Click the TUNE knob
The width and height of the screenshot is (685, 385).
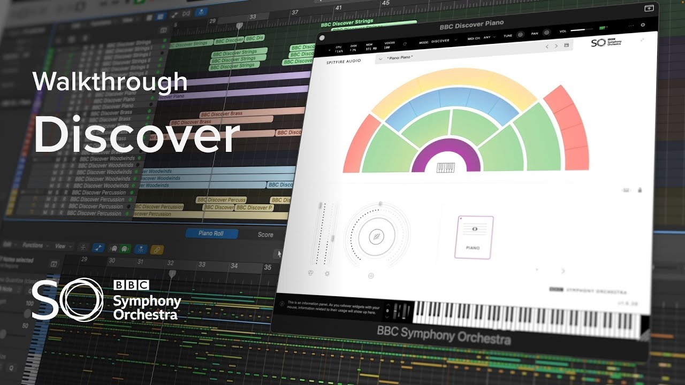520,34
